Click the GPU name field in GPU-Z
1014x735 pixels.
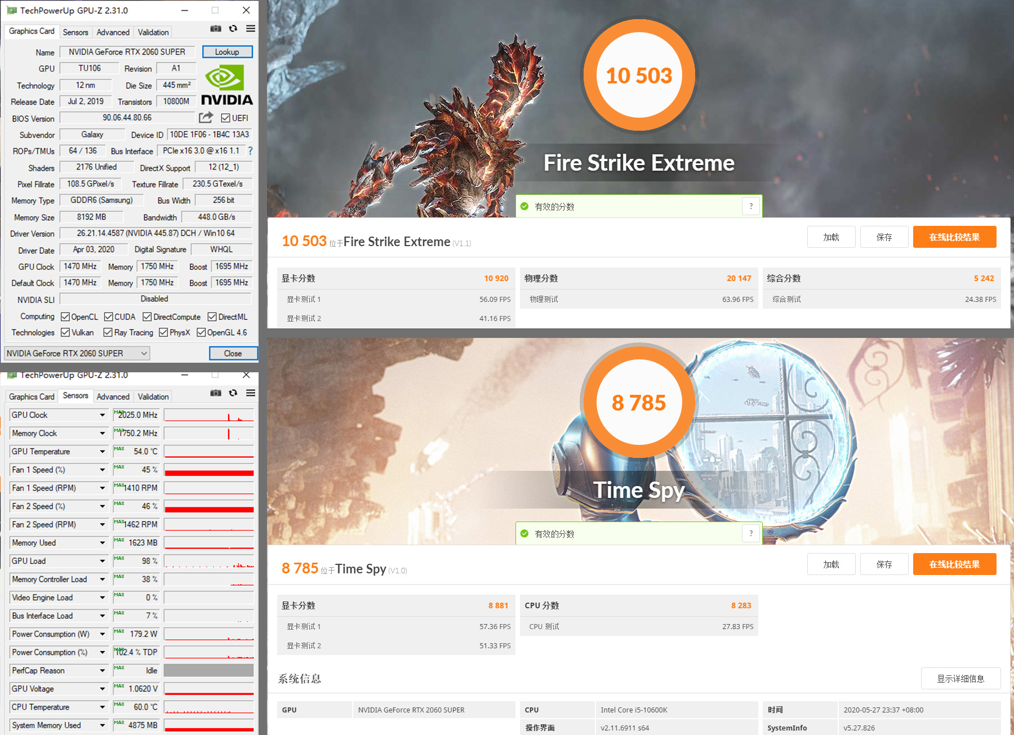pos(127,52)
